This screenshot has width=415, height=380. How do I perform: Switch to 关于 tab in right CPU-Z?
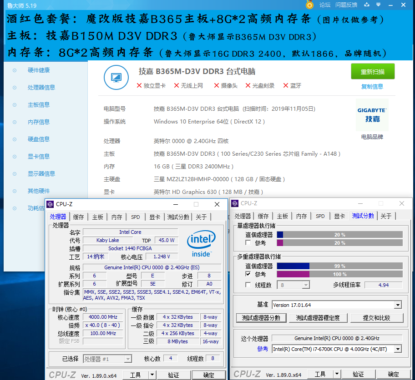point(386,216)
